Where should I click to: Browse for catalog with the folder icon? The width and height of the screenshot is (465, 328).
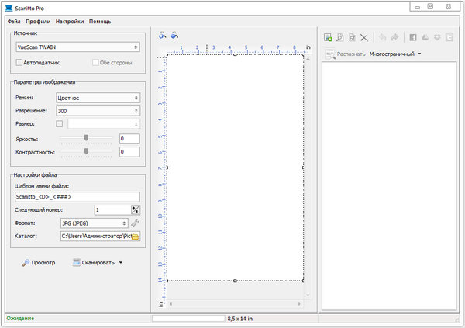tap(134, 236)
